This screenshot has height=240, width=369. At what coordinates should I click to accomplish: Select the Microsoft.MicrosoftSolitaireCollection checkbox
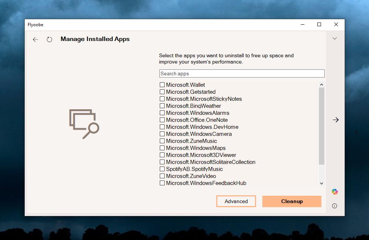click(162, 162)
